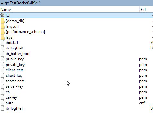Click the pem extension of public_key
This screenshot has width=153, height=116.
pyautogui.click(x=143, y=59)
